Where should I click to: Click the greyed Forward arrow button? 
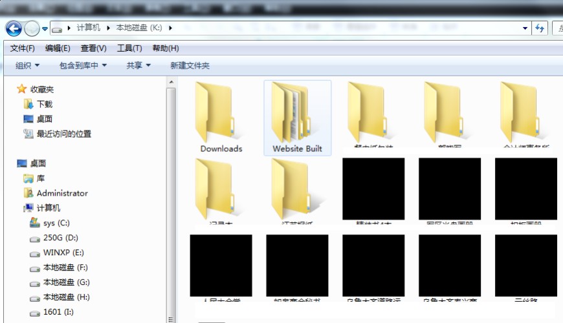(x=32, y=28)
